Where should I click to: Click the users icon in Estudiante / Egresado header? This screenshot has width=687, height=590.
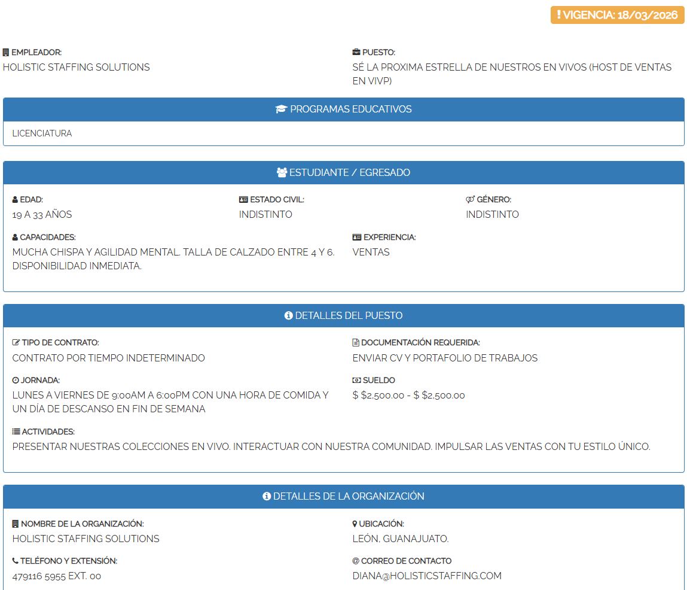[282, 172]
